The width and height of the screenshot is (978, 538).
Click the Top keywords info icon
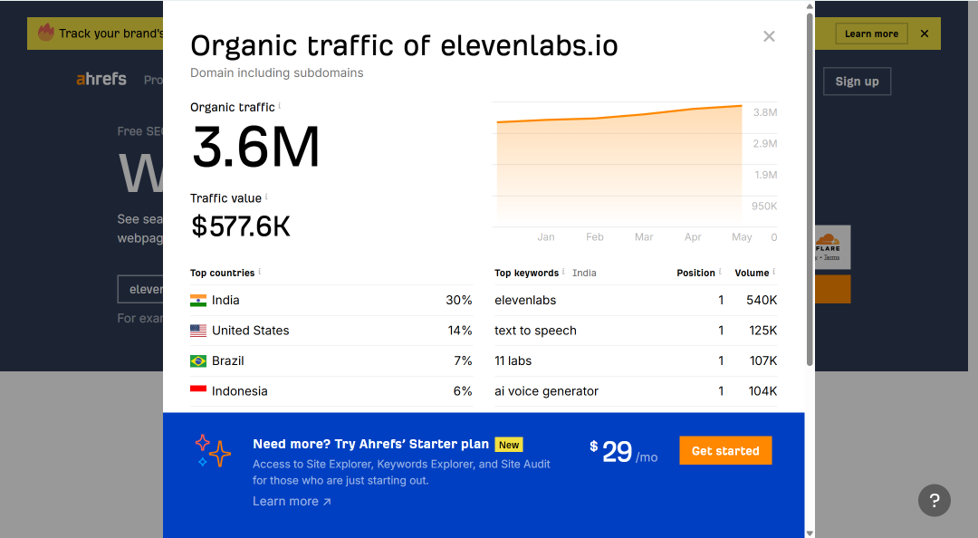[x=563, y=272]
